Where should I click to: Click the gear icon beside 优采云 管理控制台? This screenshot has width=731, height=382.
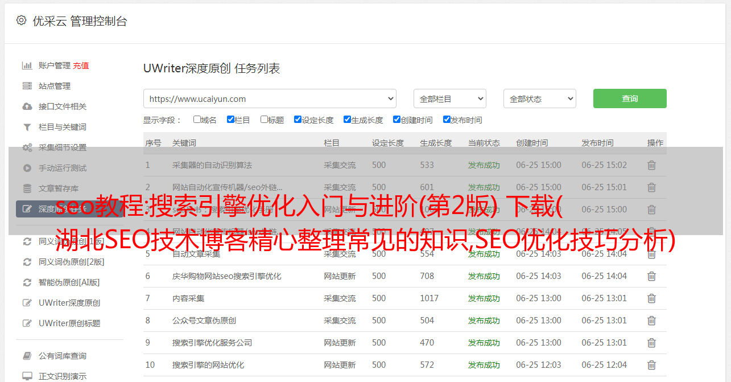[21, 20]
